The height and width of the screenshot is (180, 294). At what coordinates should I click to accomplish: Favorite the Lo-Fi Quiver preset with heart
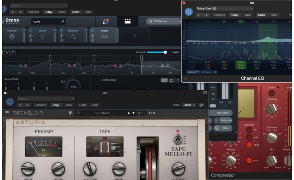click(x=78, y=113)
